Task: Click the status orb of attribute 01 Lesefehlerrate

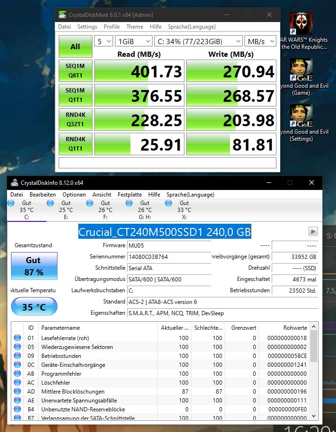Action: click(17, 338)
